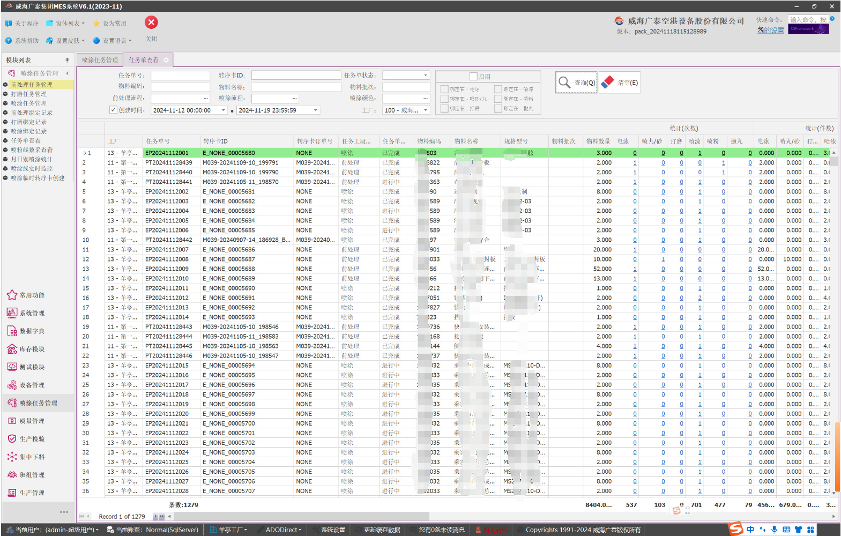Check 绑定在 - 喷粉 checkbox
The width and height of the screenshot is (841, 536).
click(498, 99)
